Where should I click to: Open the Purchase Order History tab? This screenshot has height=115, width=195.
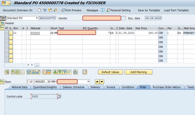point(167,87)
